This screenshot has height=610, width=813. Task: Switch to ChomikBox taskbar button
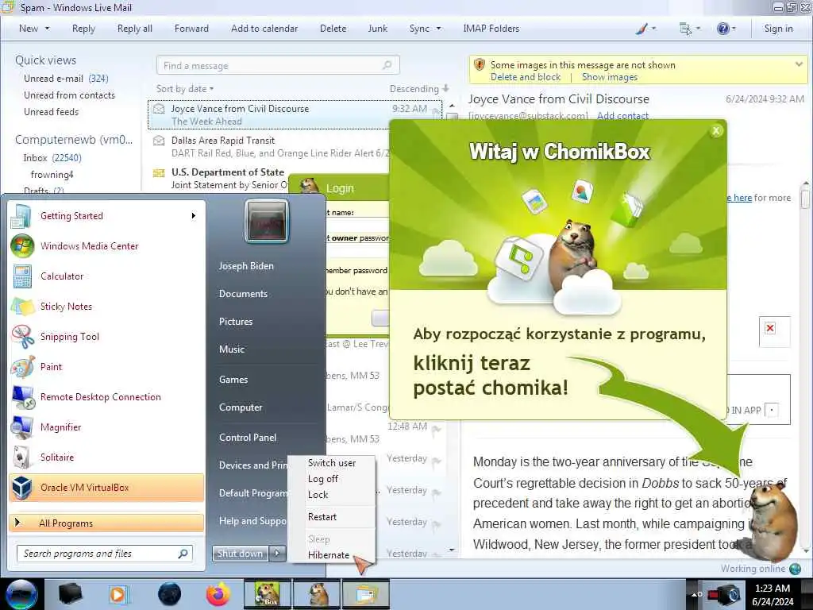tap(268, 594)
